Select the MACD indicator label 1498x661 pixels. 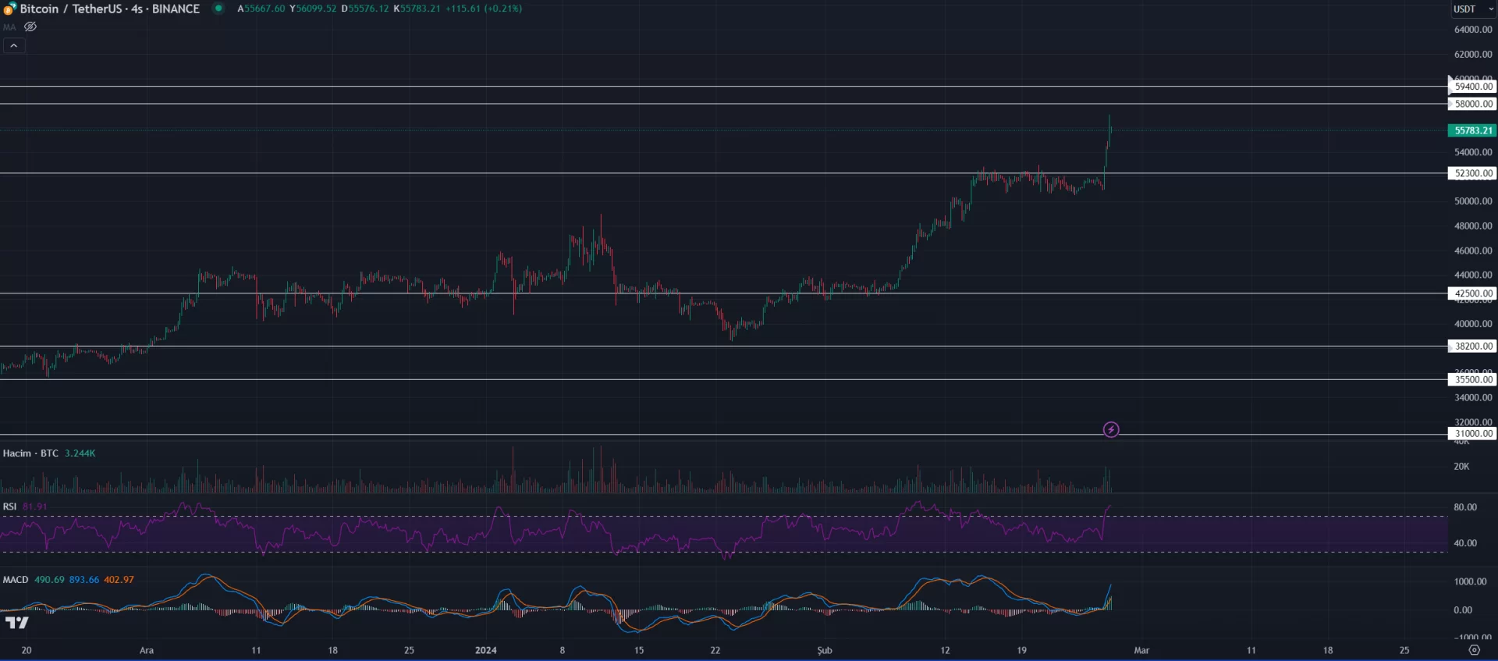16,580
